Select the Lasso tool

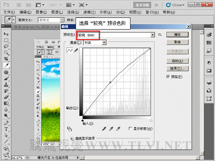tap(6, 46)
